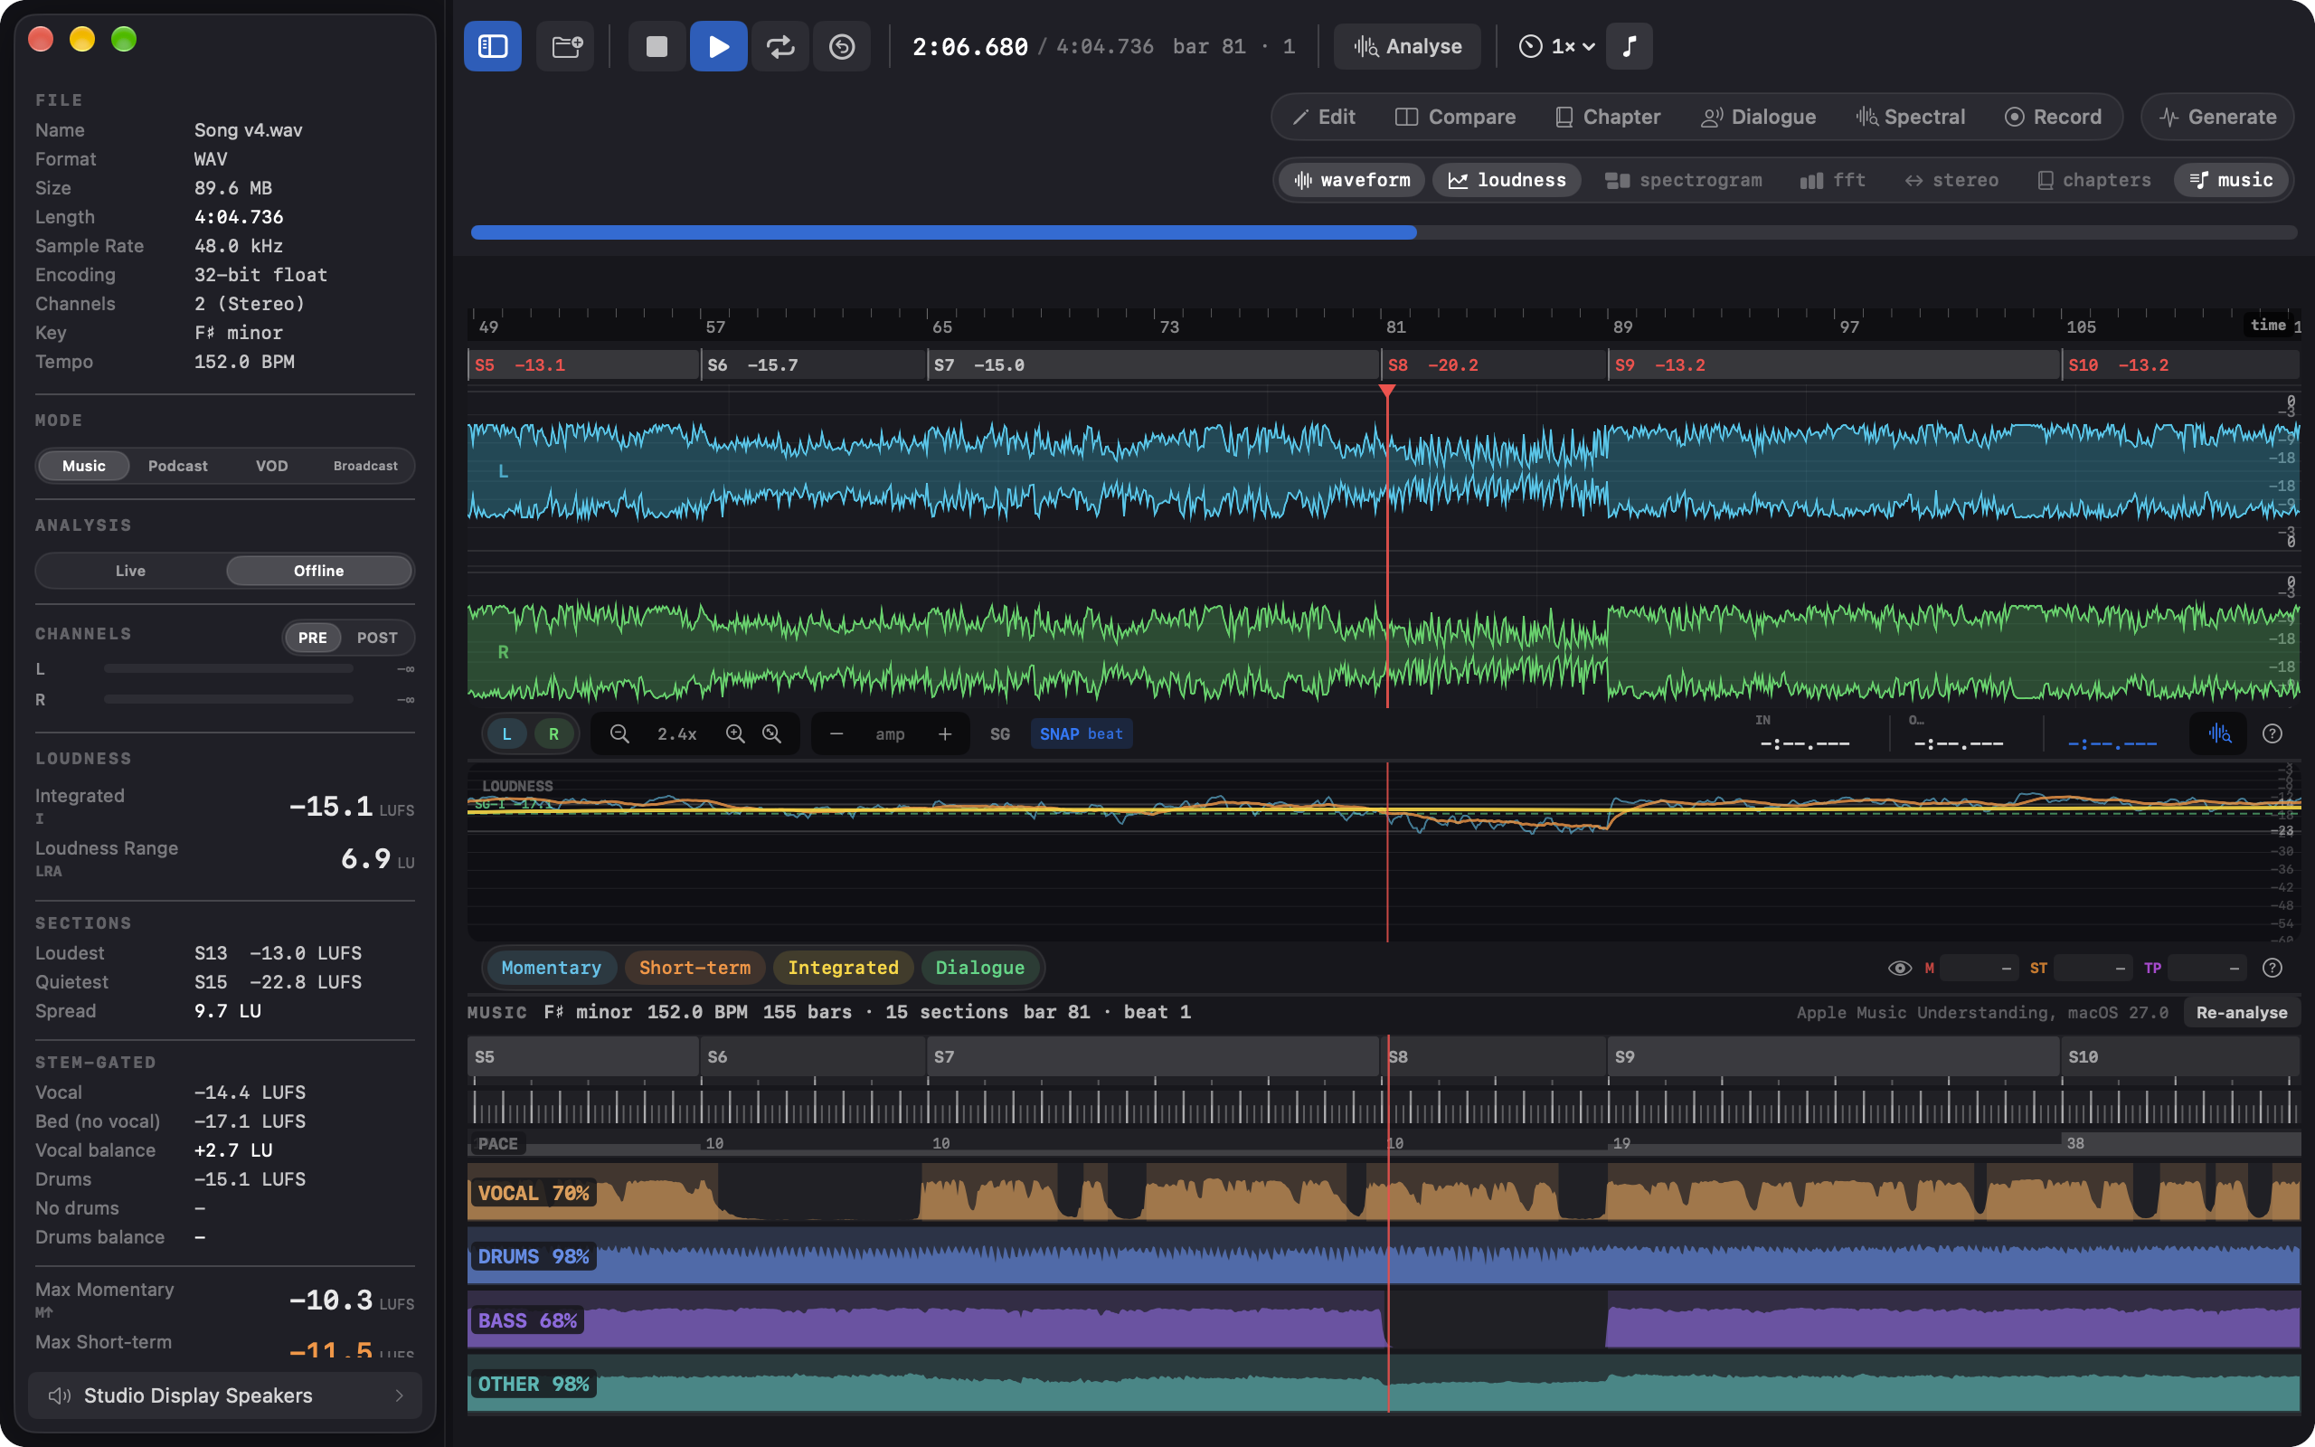The height and width of the screenshot is (1447, 2315).
Task: Switch to Compare tab
Action: [x=1455, y=117]
